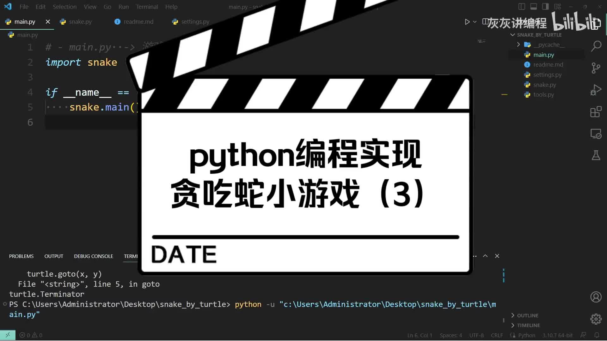Click line 6 in the editor
The image size is (607, 341).
tap(92, 122)
